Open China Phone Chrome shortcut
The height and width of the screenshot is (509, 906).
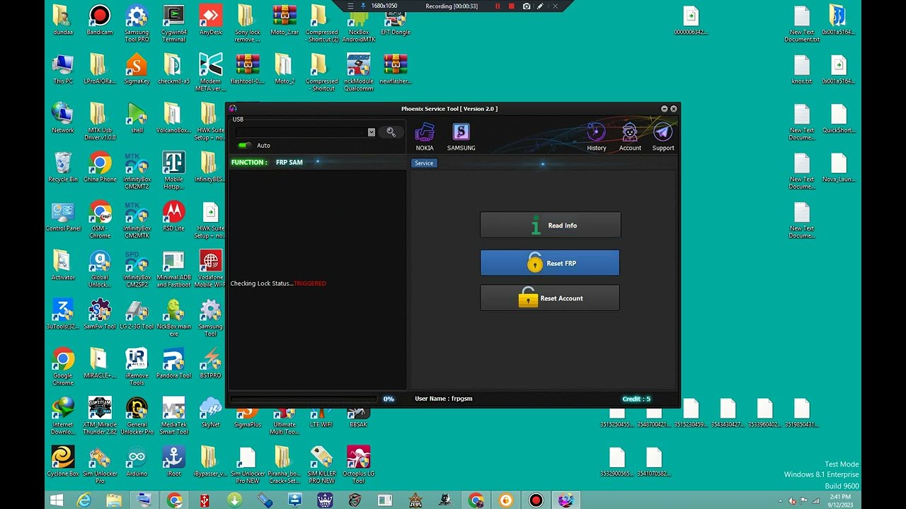click(100, 168)
